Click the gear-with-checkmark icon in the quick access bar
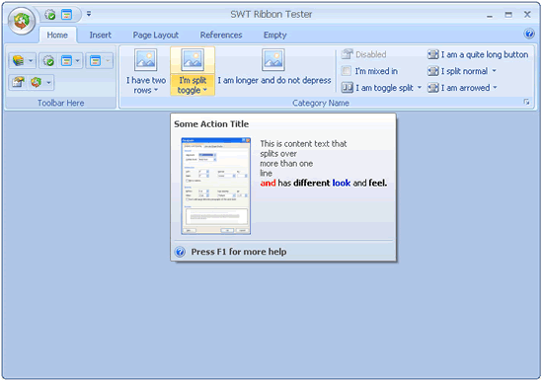 coord(50,15)
